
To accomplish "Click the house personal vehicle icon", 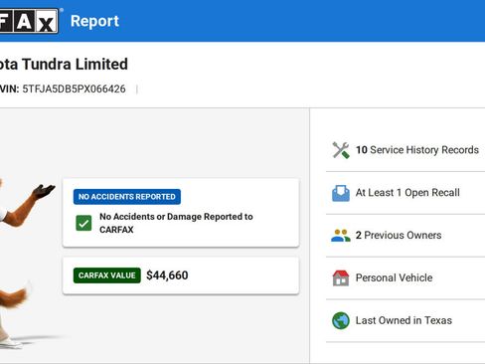I will [341, 278].
